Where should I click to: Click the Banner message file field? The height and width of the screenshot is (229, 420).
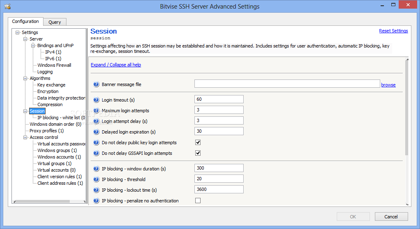[x=287, y=84]
